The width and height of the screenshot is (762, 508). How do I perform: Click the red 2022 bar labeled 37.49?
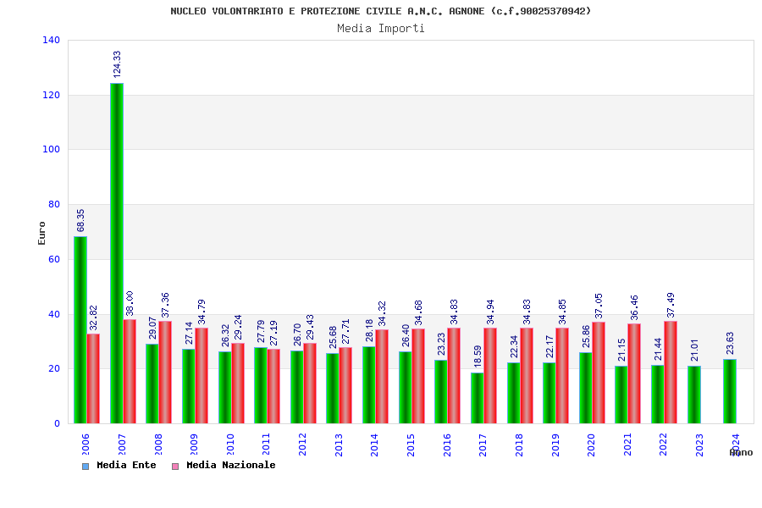pos(671,373)
